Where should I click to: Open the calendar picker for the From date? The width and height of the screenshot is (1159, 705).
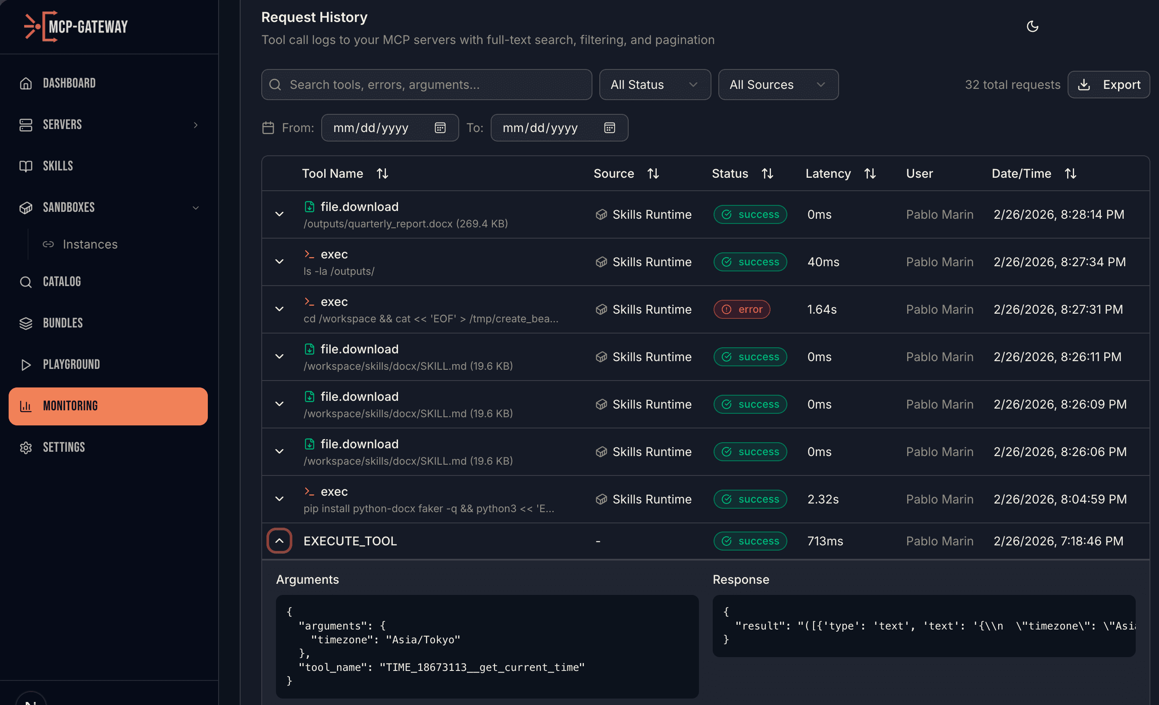pyautogui.click(x=439, y=128)
